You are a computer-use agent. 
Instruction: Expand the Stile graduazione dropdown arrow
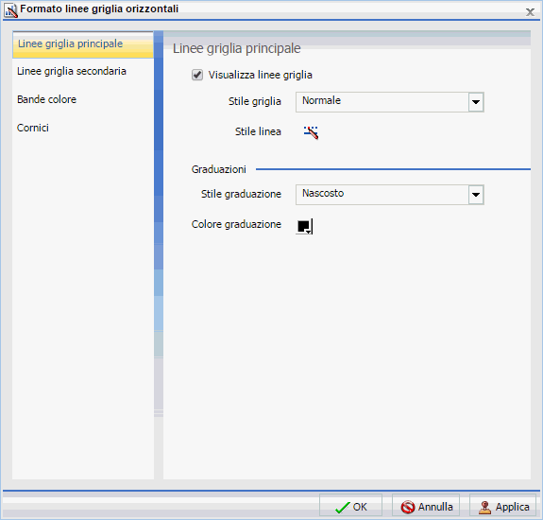476,195
